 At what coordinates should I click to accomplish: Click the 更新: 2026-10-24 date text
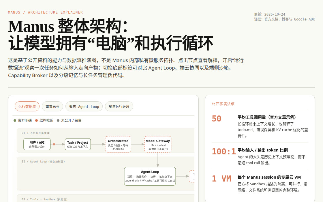[270, 14]
